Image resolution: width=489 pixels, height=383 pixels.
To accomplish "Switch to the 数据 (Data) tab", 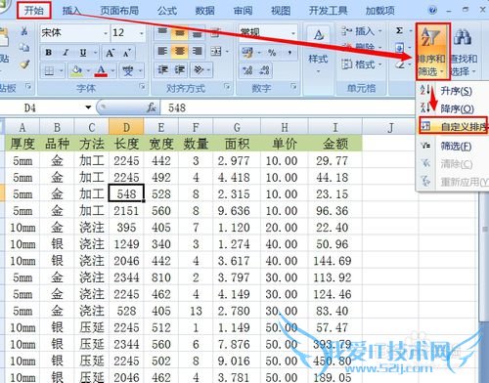I will point(204,11).
